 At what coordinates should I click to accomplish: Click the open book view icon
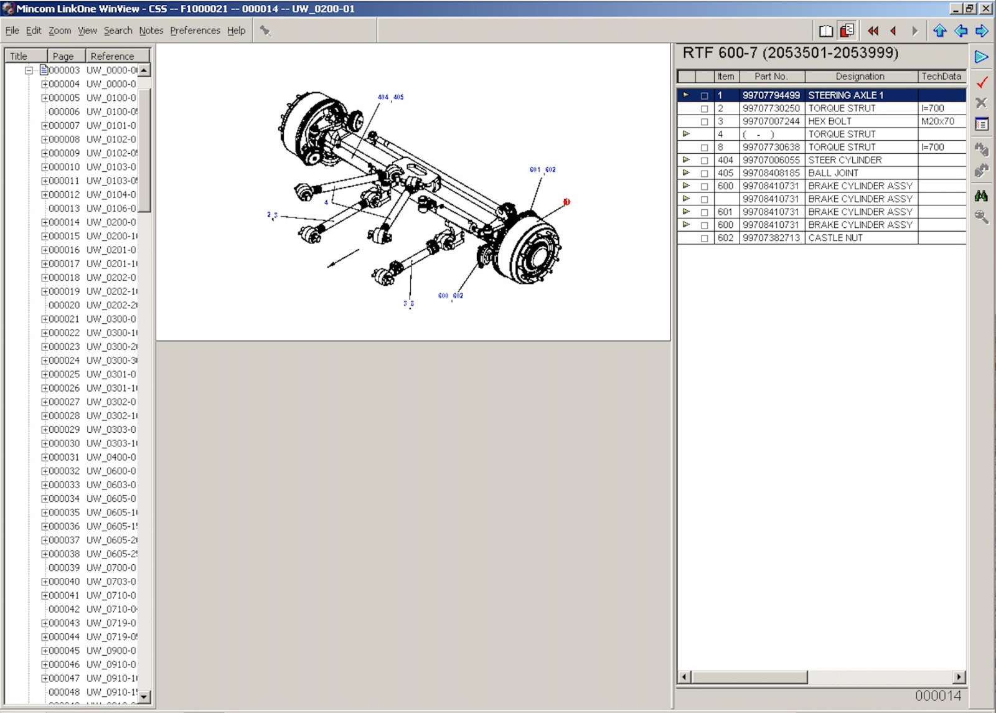(826, 31)
